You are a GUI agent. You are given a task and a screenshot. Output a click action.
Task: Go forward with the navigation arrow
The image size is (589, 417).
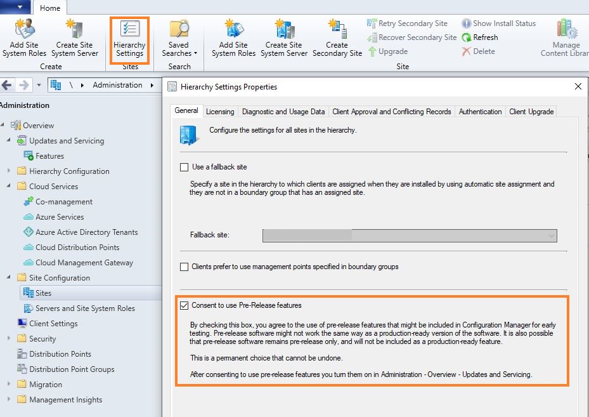tap(23, 85)
